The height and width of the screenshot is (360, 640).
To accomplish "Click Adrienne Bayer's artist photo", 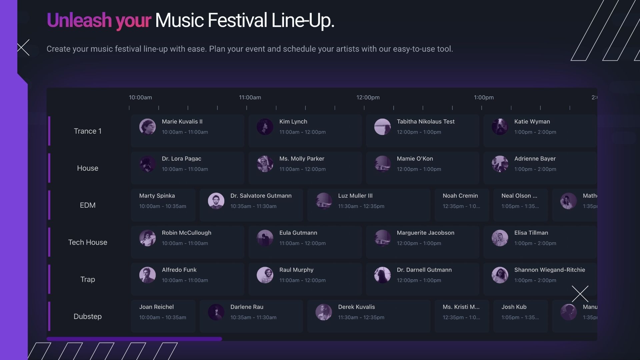I will [500, 164].
